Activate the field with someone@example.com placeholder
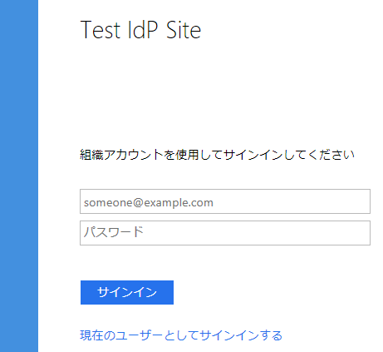Screen dimensions: 383x352 (x=225, y=201)
